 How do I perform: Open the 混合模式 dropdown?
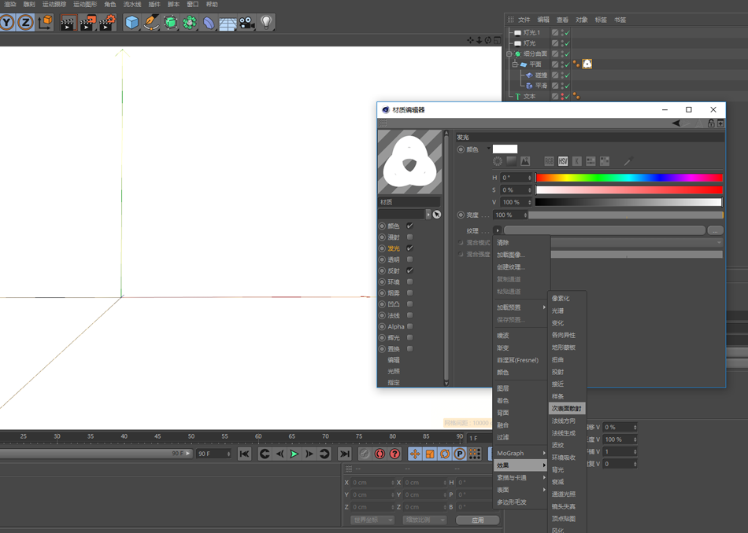636,242
